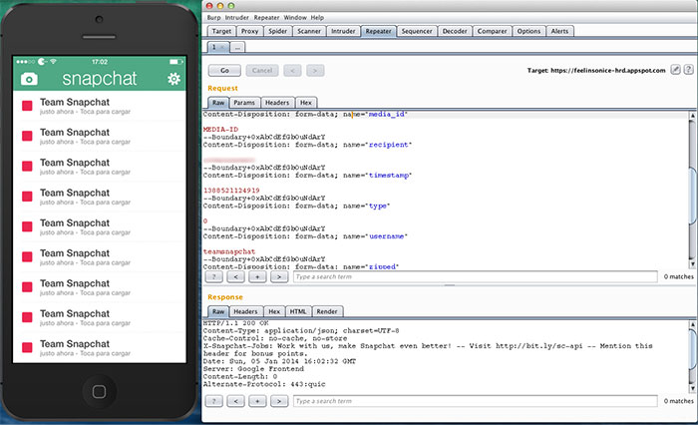Click response search next '>' button

tap(279, 401)
